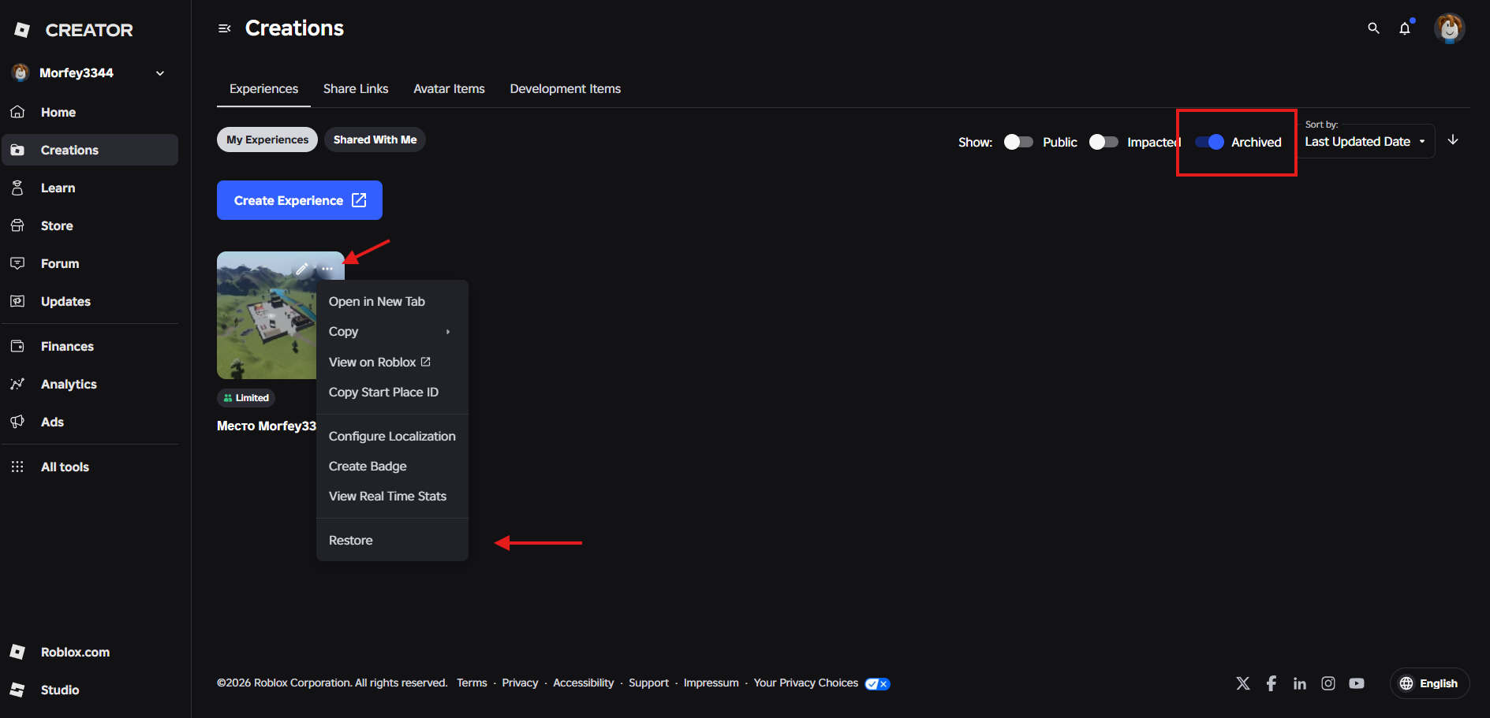Click the pencil edit icon on experience card
1490x718 pixels.
302,269
